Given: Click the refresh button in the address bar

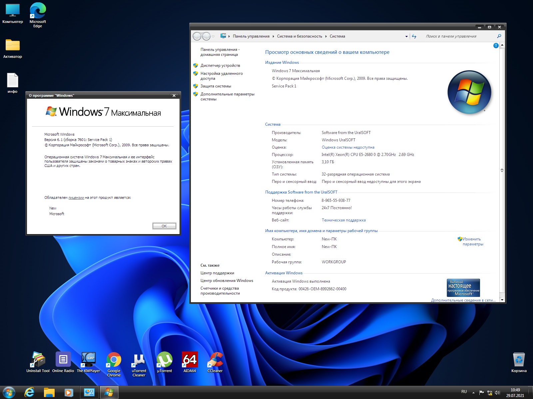Looking at the screenshot, I should click(x=414, y=36).
